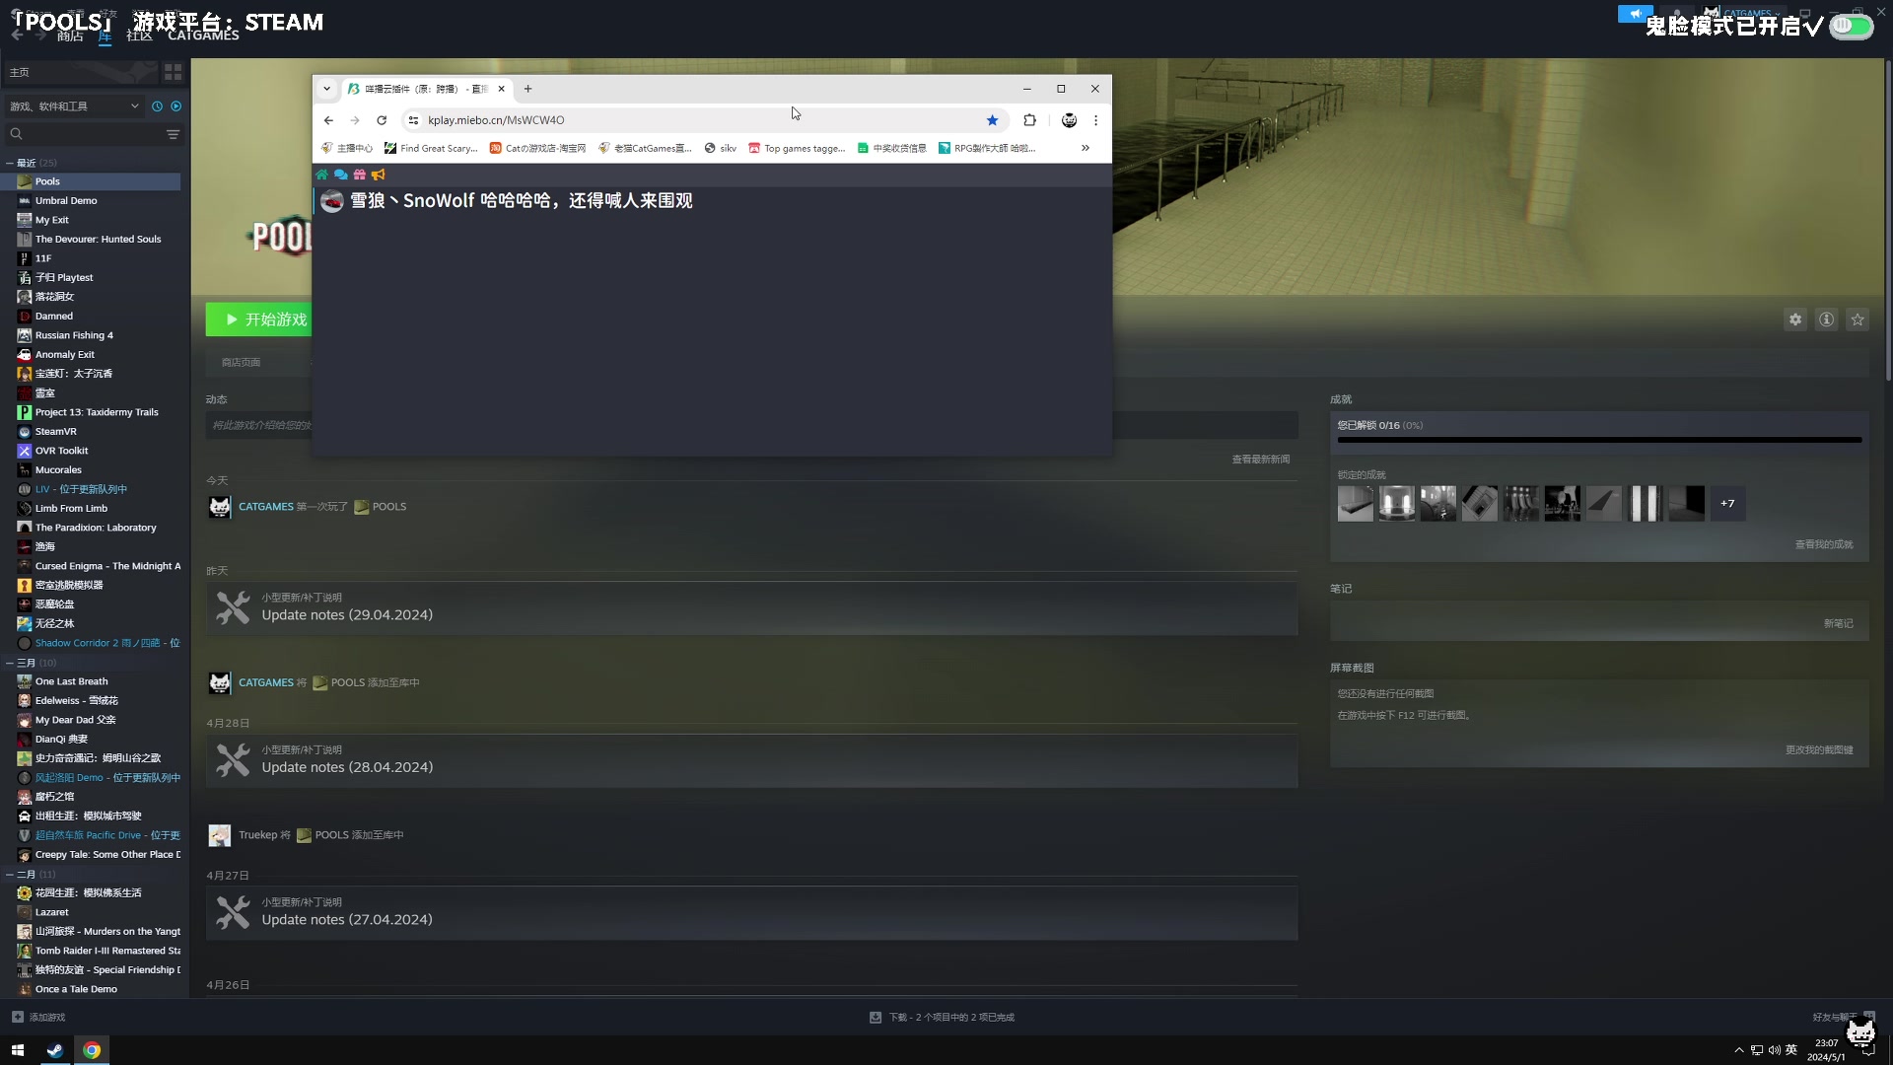The width and height of the screenshot is (1893, 1065).
Task: Click the Steam library page scrollbar
Action: pos(1888,220)
